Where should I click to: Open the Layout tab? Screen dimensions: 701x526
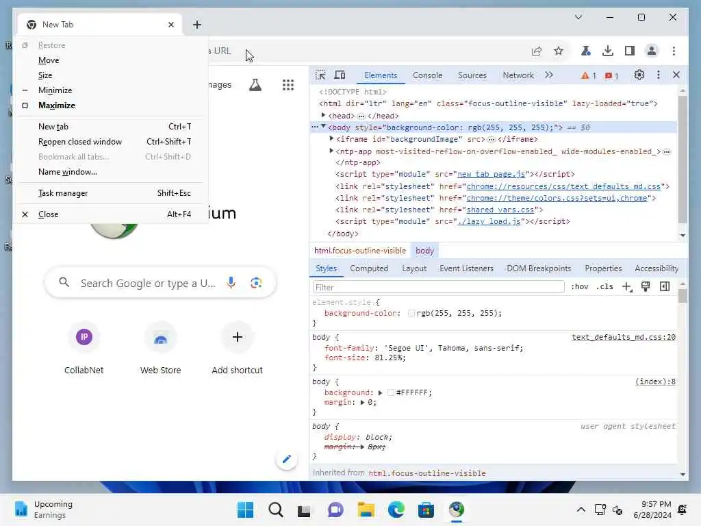pyautogui.click(x=414, y=268)
